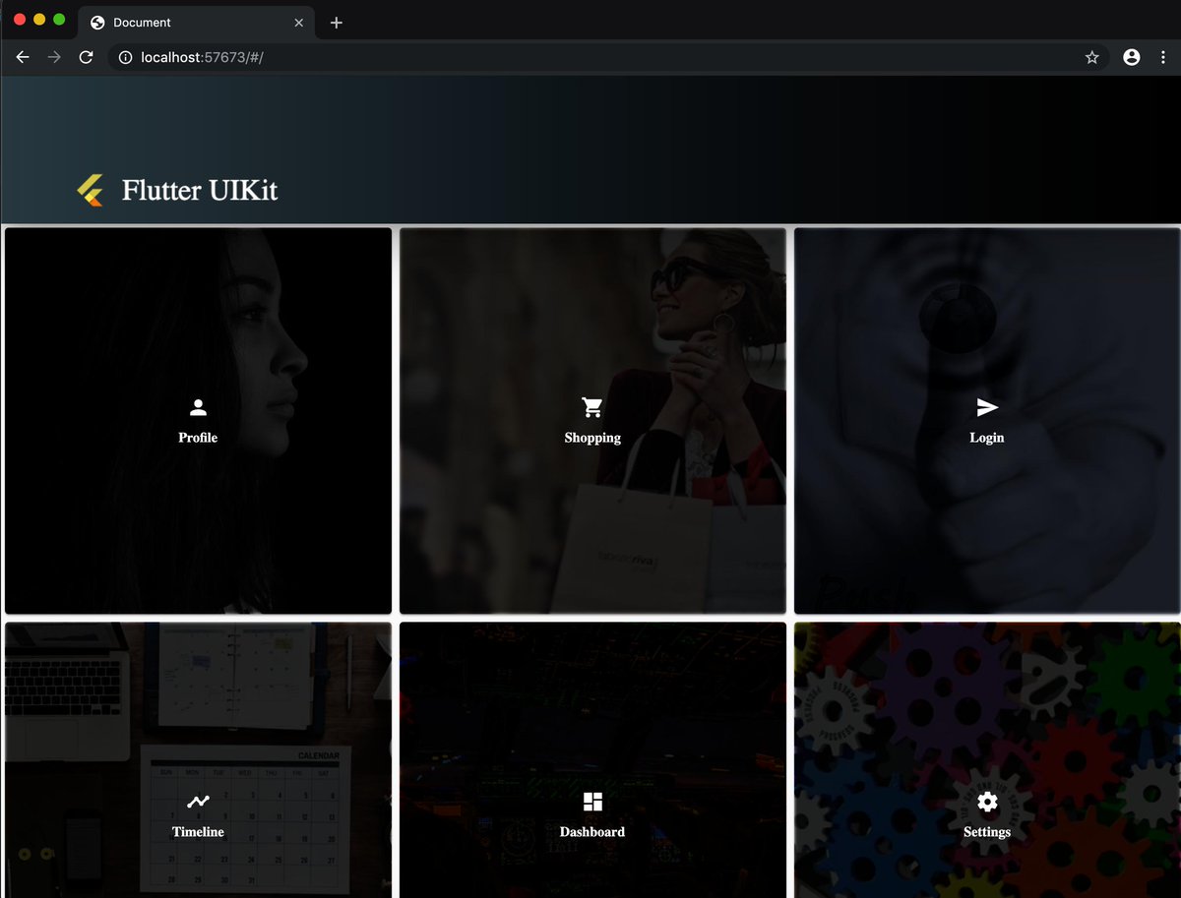Click the shopping cart icon
This screenshot has height=898, width=1181.
click(592, 407)
